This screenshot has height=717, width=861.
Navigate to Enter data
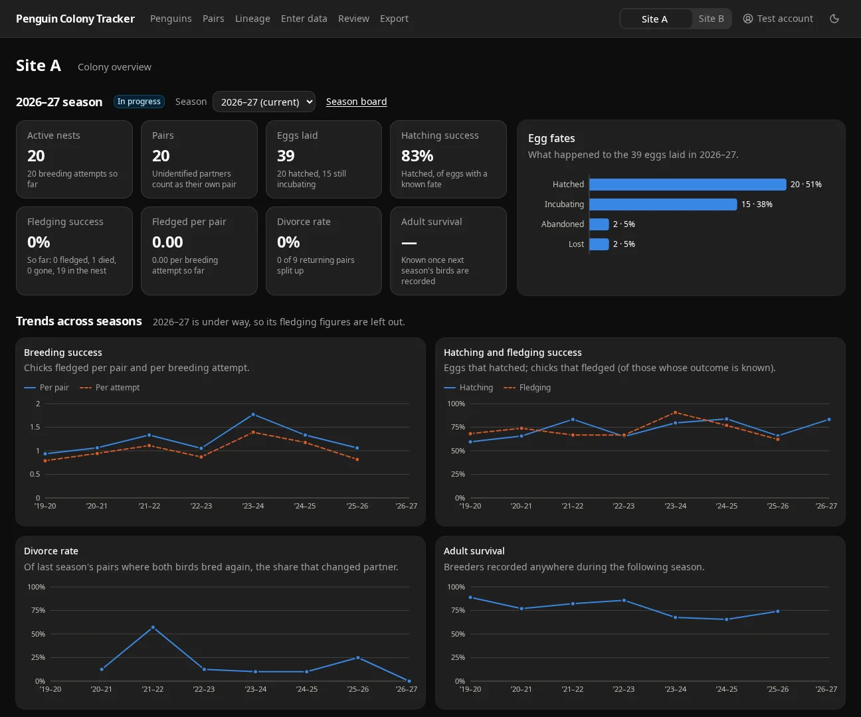tap(304, 19)
